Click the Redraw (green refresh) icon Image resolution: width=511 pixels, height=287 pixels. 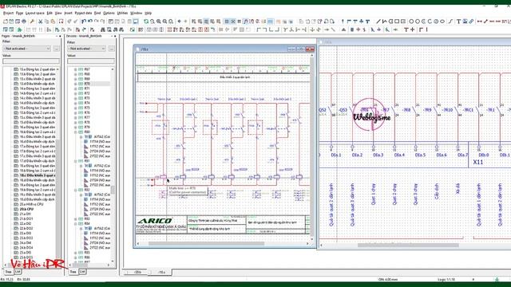pyautogui.click(x=146, y=22)
